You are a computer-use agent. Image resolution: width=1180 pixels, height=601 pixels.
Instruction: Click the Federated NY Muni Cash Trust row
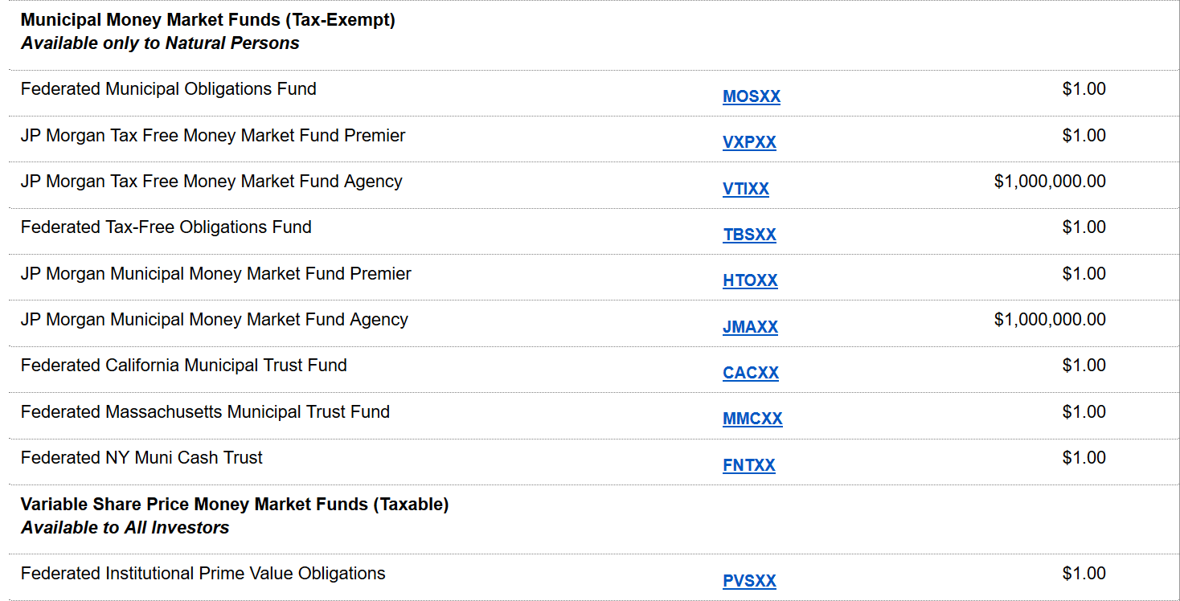[143, 457]
